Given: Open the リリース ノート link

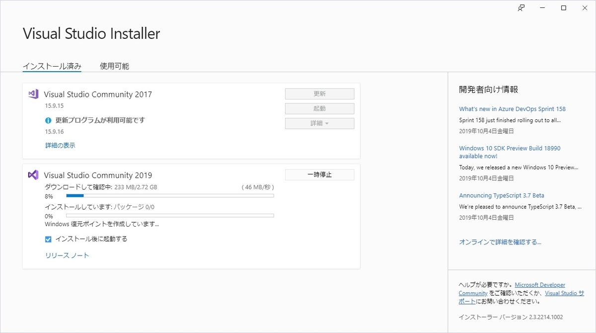Looking at the screenshot, I should coord(67,255).
